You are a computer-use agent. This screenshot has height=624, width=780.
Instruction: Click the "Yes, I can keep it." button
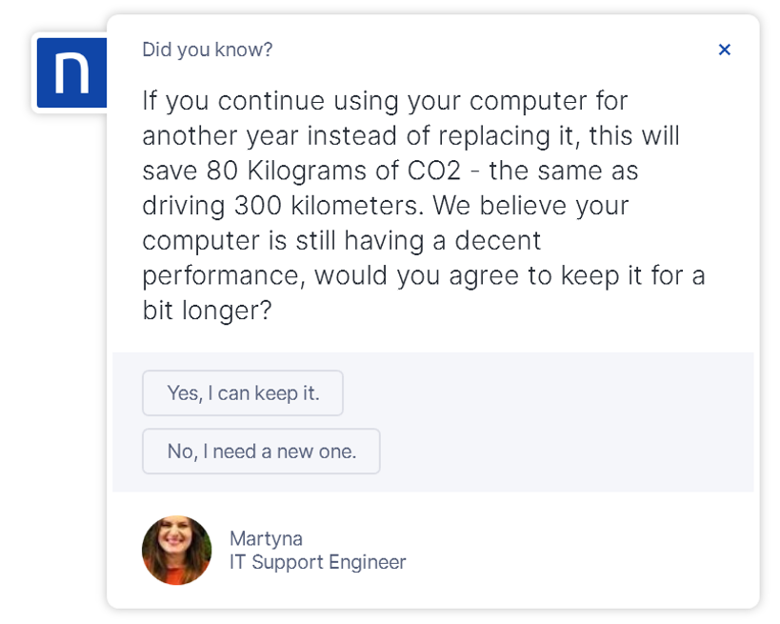tap(243, 393)
